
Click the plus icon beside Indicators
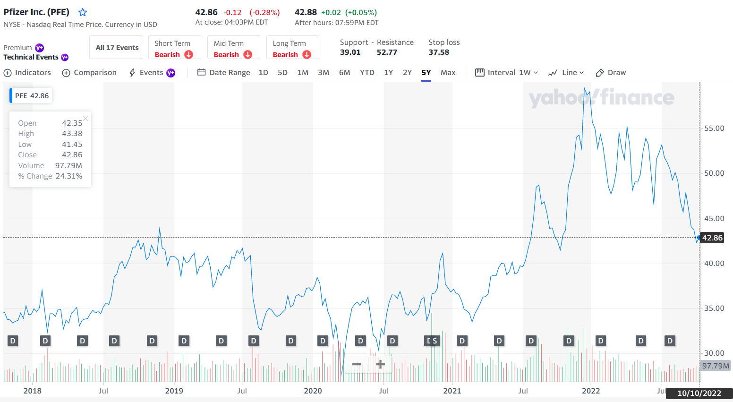8,73
